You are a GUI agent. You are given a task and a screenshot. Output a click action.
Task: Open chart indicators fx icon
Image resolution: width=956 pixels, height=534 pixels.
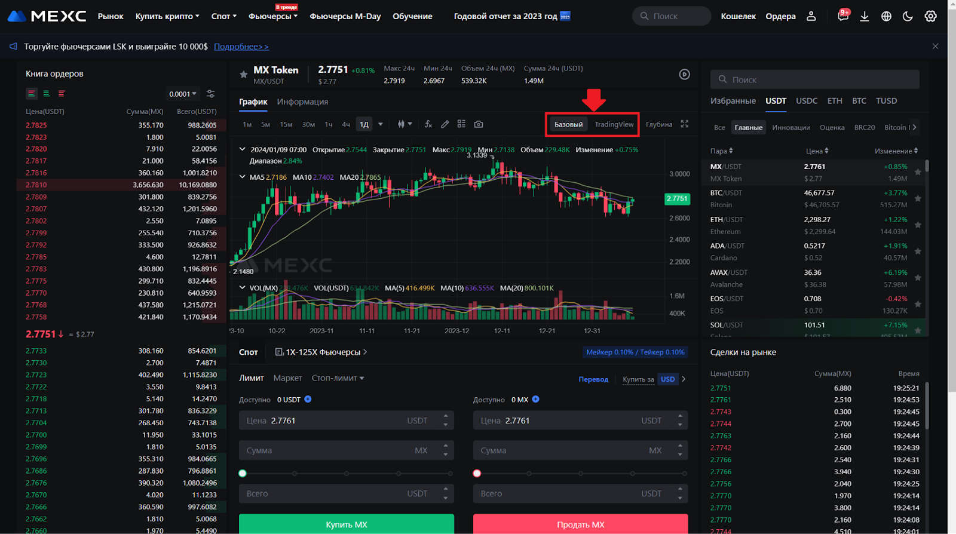(x=428, y=124)
